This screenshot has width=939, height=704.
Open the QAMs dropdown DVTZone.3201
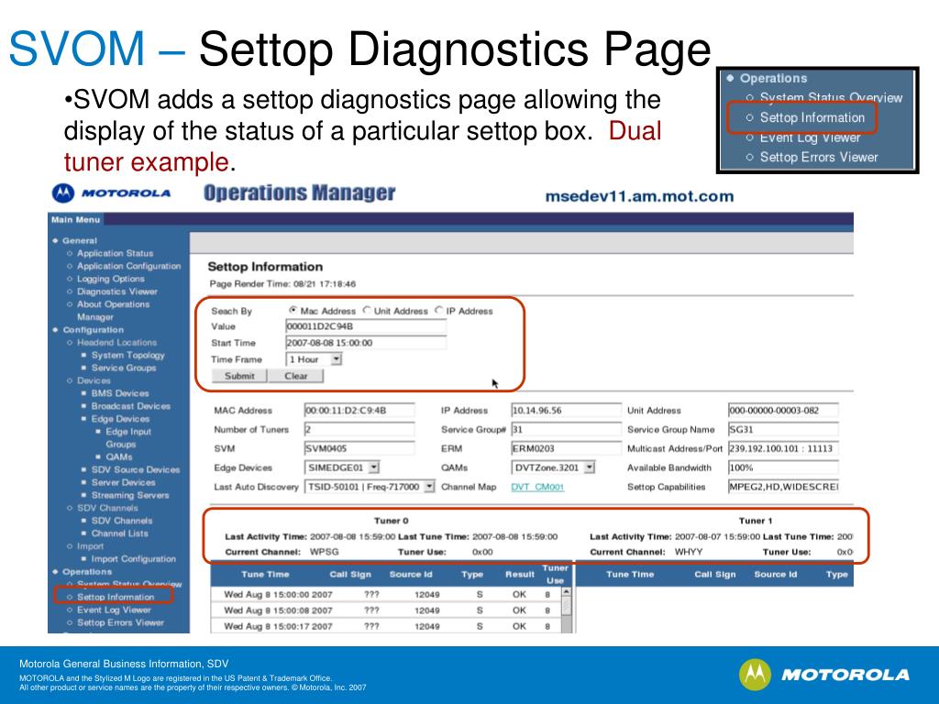(x=553, y=467)
